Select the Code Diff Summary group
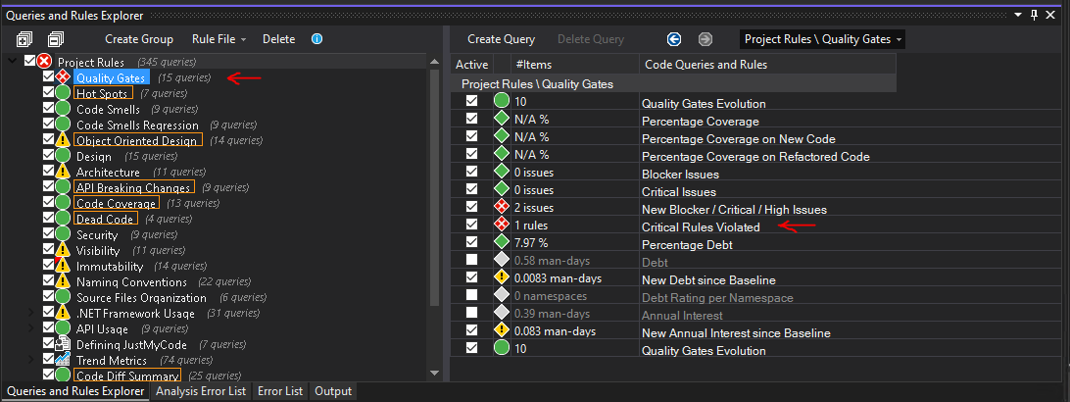 (x=128, y=376)
